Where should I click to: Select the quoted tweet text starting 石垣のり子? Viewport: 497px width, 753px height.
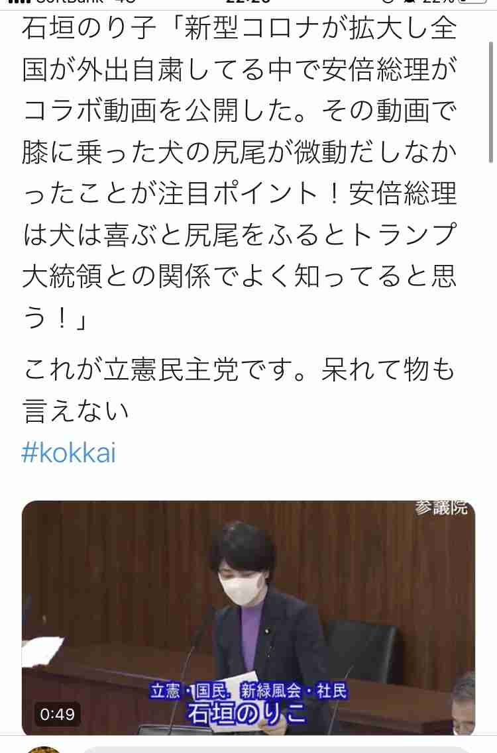pos(239,172)
